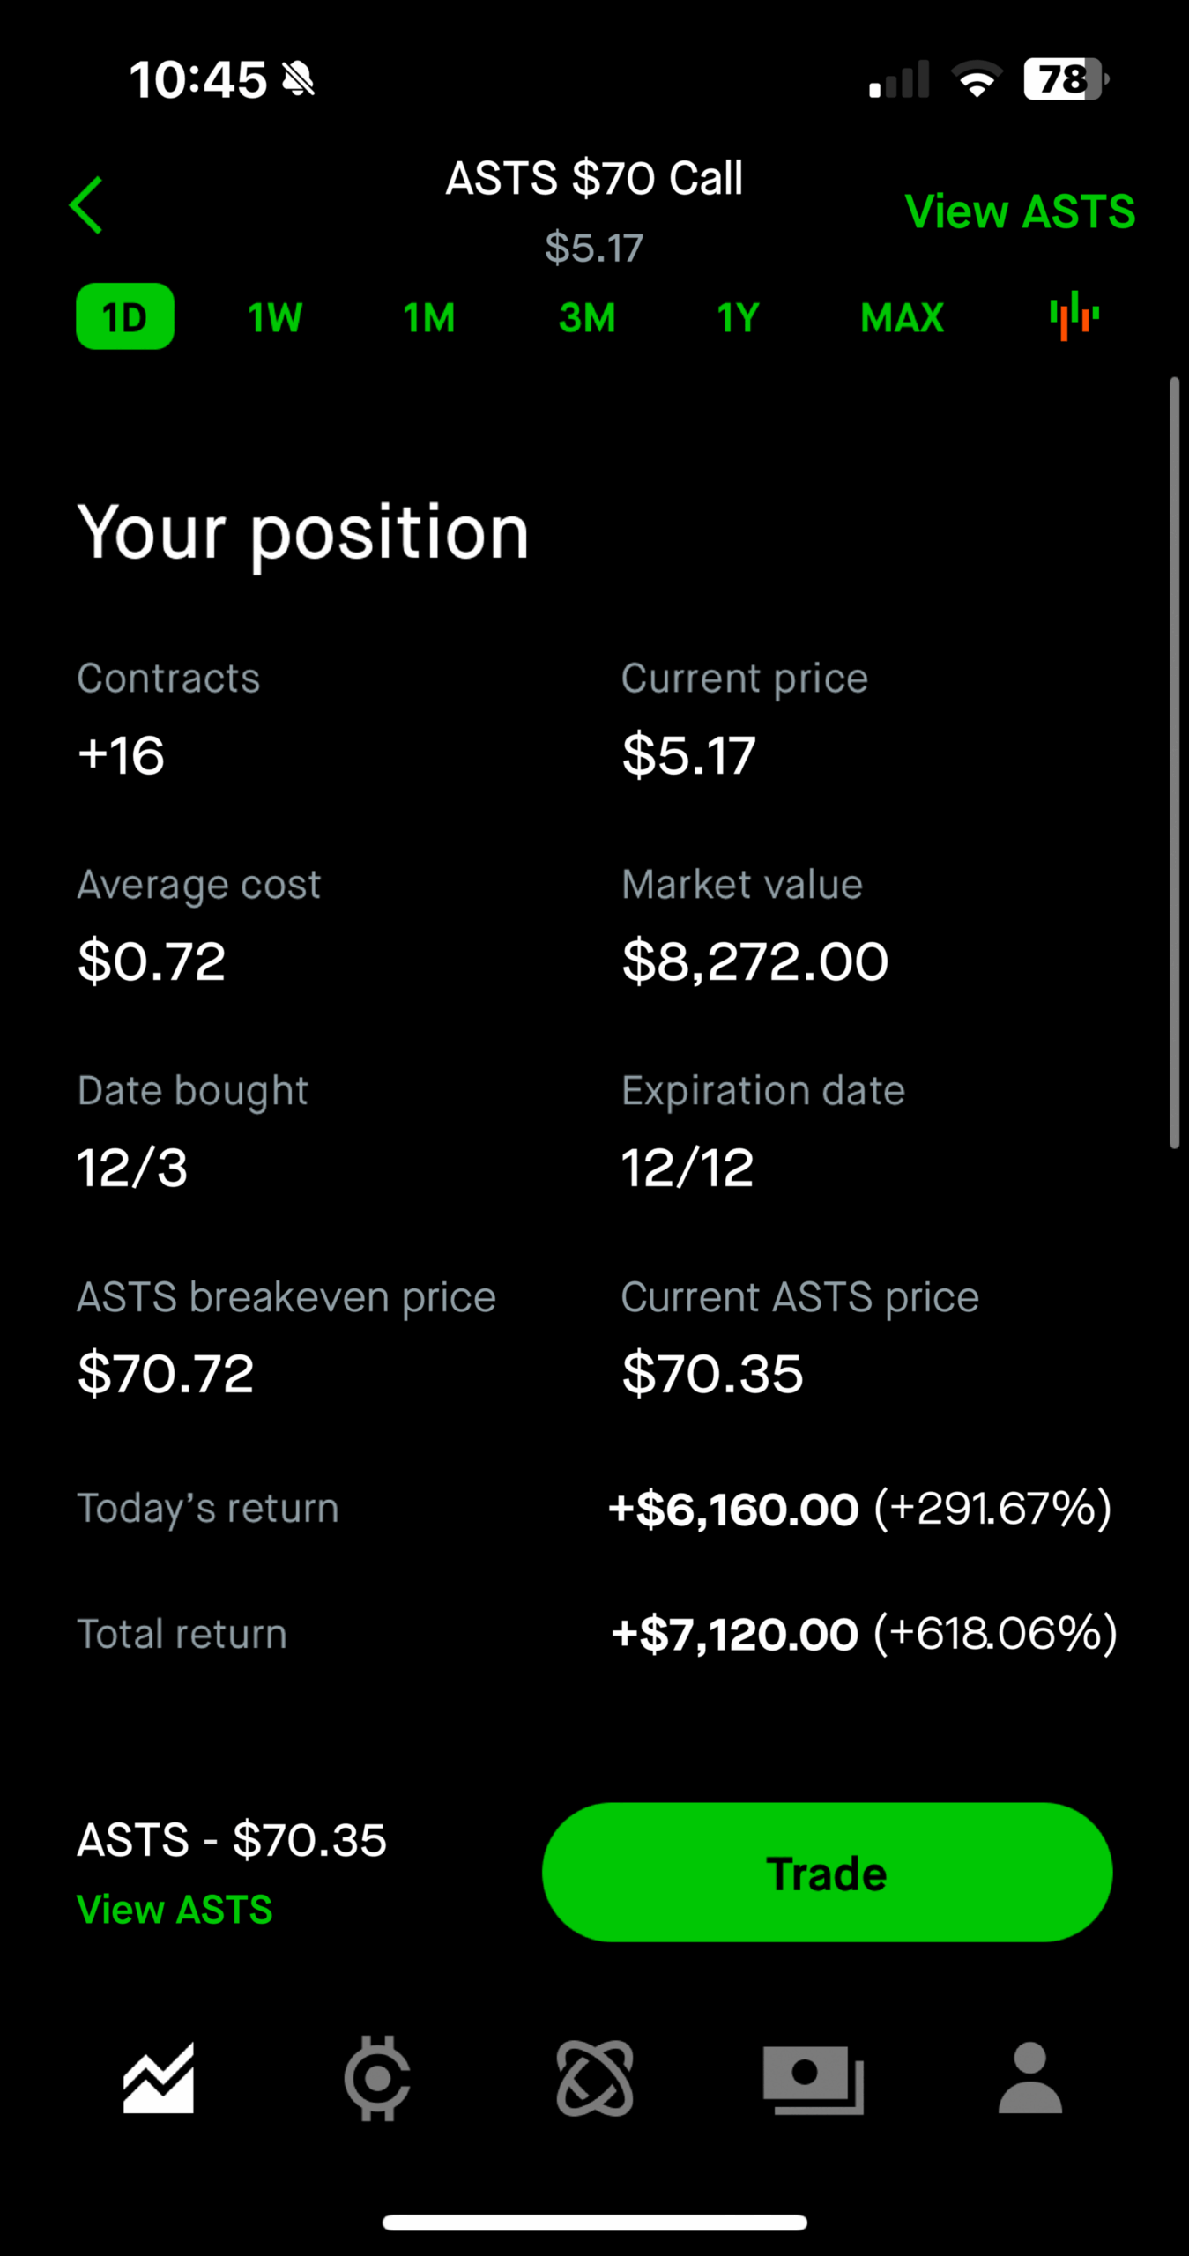
Task: Tap View ASTS link at top right
Action: (x=1020, y=211)
